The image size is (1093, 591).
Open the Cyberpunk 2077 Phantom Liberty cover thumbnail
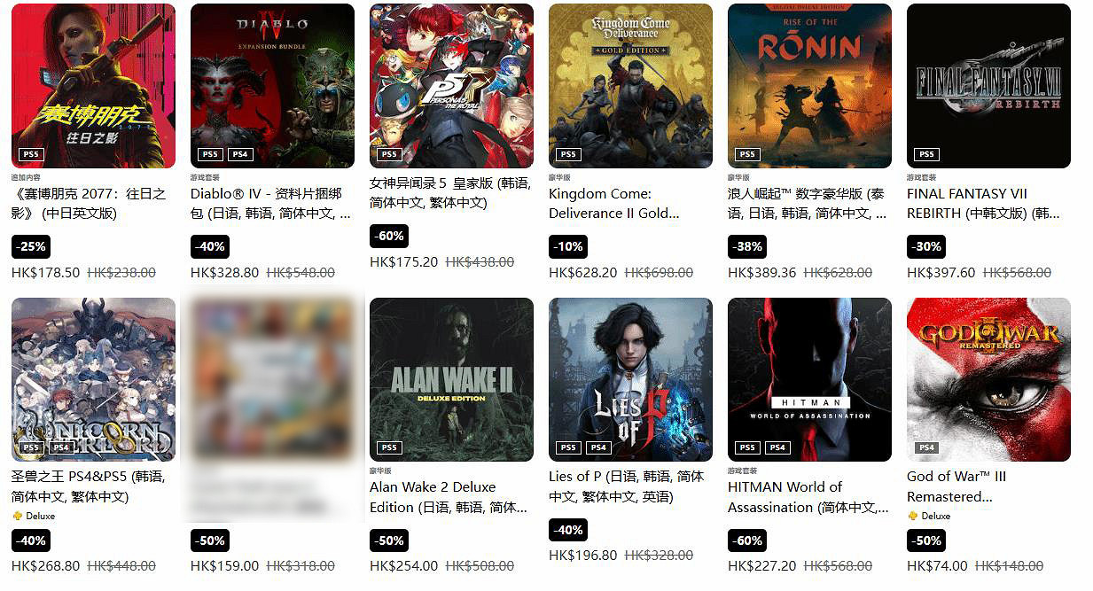tap(93, 86)
